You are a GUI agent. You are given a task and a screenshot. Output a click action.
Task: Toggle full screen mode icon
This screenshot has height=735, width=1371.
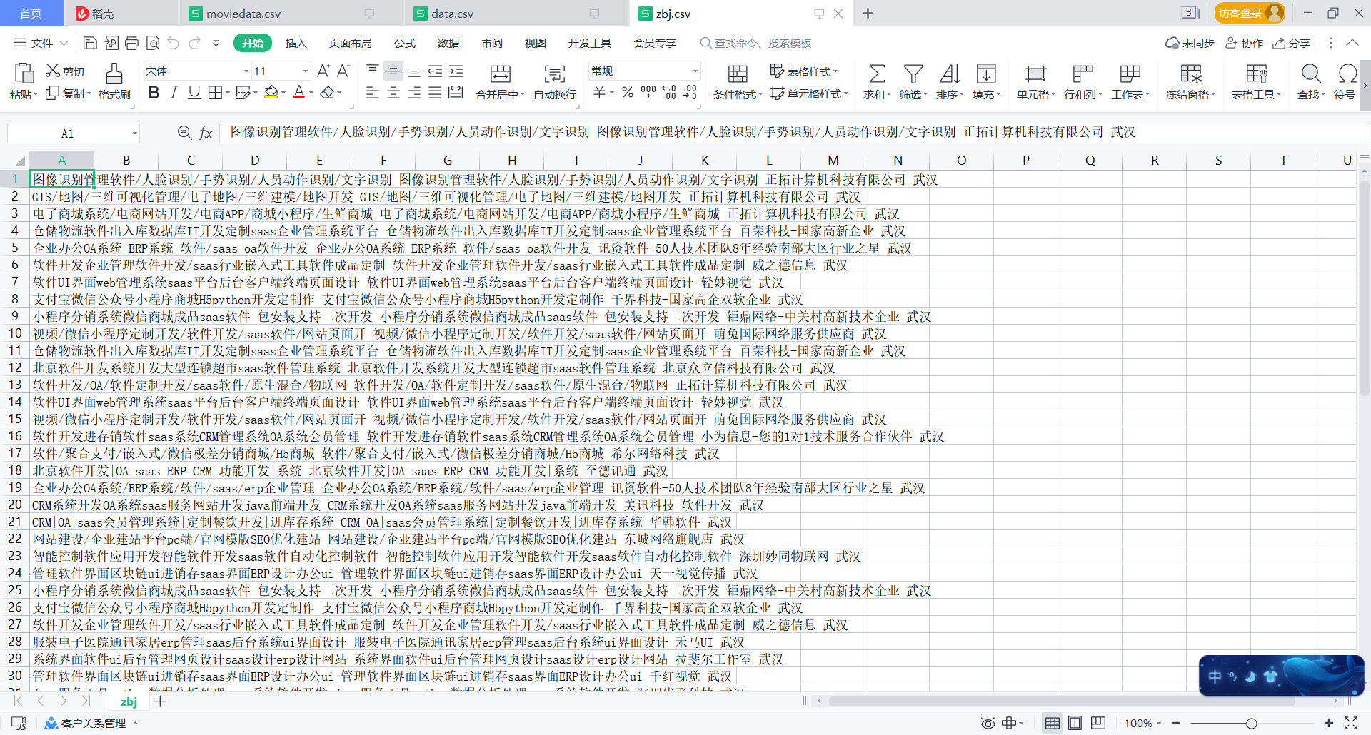(1351, 723)
